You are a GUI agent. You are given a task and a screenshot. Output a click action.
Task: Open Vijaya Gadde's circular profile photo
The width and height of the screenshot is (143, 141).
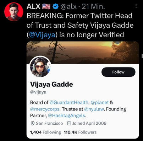click(40, 67)
